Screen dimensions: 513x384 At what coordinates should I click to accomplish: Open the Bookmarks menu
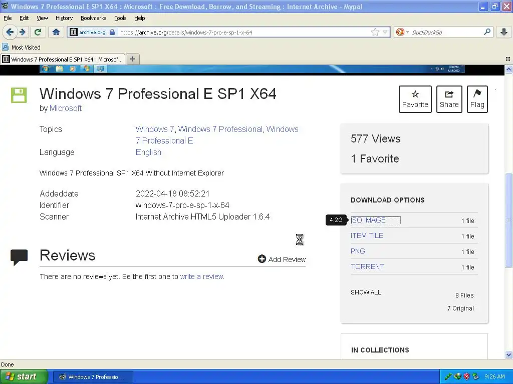point(93,18)
